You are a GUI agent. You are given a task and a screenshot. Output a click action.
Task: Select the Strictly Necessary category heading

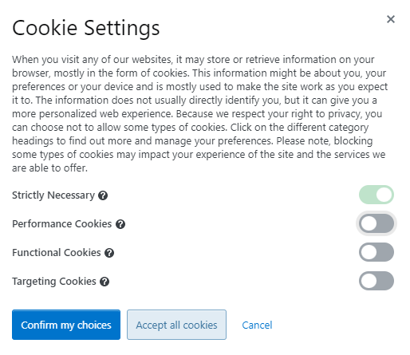click(53, 195)
